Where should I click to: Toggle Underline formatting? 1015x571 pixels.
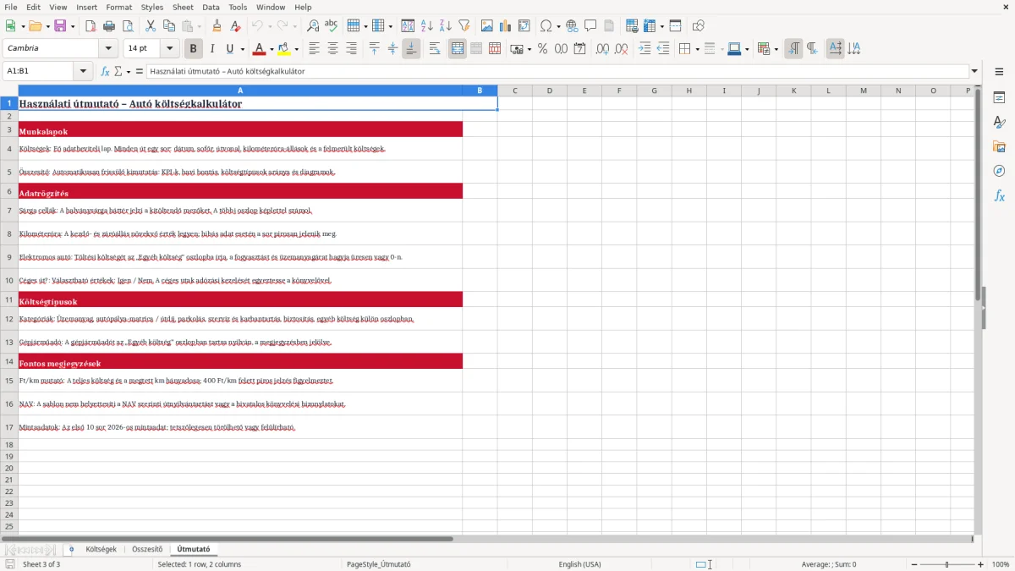pos(229,49)
